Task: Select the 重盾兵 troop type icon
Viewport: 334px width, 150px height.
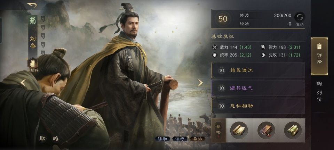Action: click(x=33, y=64)
